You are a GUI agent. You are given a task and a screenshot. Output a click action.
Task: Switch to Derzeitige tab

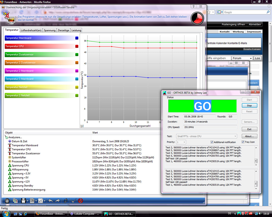(63, 30)
